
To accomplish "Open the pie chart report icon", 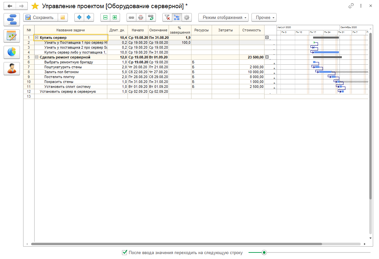I will (12, 52).
